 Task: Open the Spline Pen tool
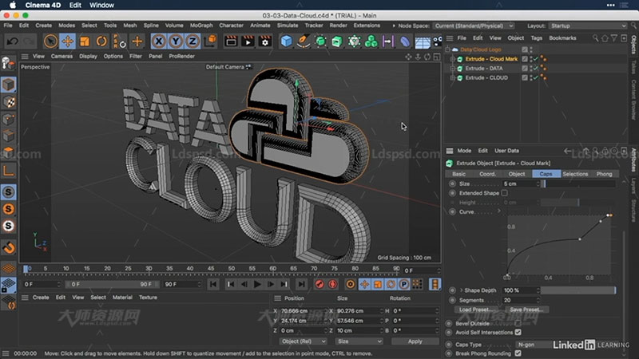tap(304, 41)
